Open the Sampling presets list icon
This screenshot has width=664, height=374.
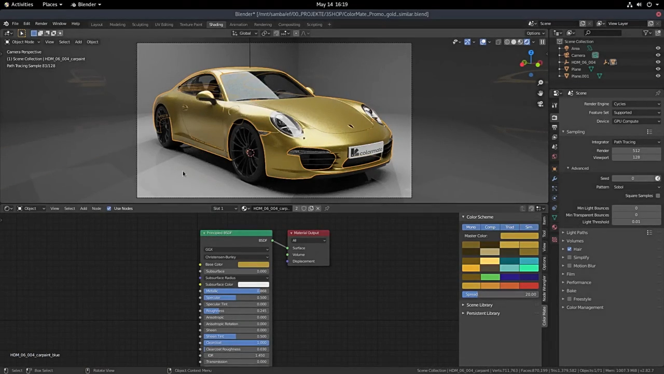tap(649, 132)
